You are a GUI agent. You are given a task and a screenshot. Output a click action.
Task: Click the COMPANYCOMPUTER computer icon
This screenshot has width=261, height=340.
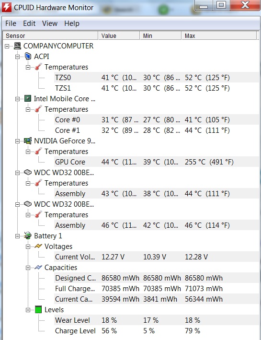(x=17, y=46)
